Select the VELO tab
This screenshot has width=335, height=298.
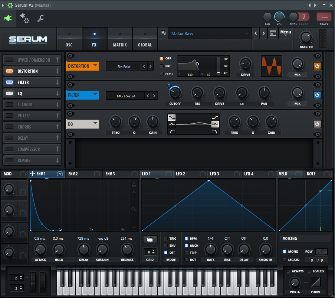pos(290,174)
